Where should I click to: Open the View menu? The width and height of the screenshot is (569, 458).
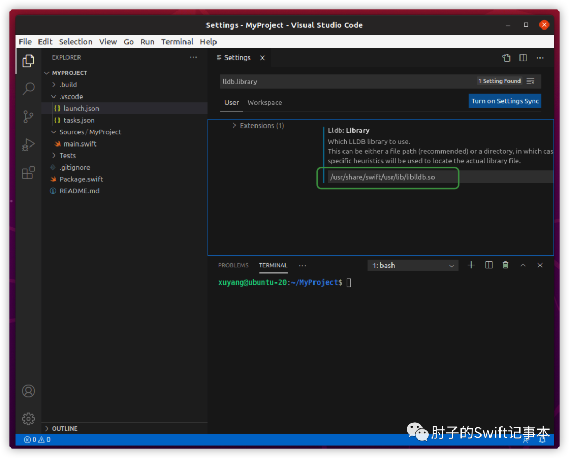click(x=108, y=42)
